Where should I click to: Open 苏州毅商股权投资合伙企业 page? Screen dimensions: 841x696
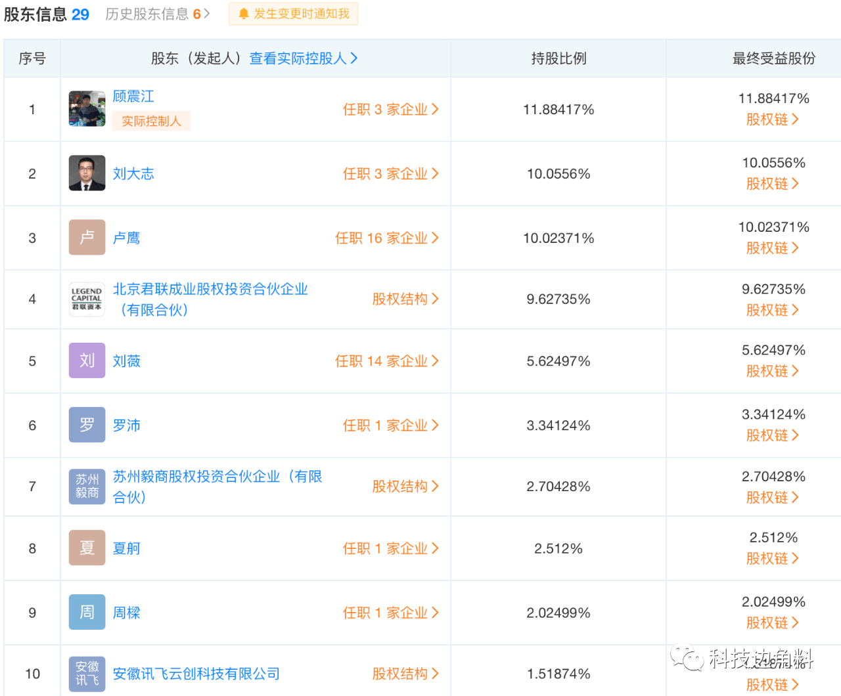[217, 487]
